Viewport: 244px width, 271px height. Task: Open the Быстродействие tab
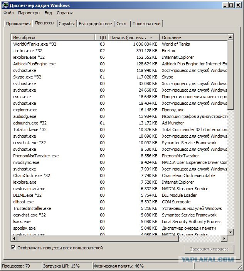pyautogui.click(x=95, y=24)
